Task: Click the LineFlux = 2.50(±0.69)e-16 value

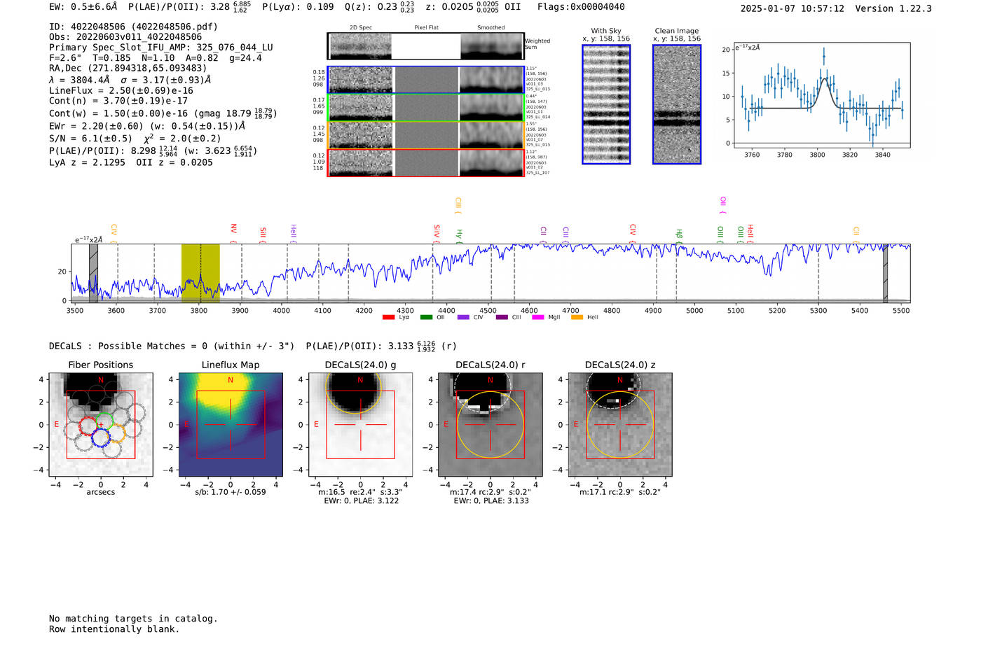Action: (x=121, y=90)
